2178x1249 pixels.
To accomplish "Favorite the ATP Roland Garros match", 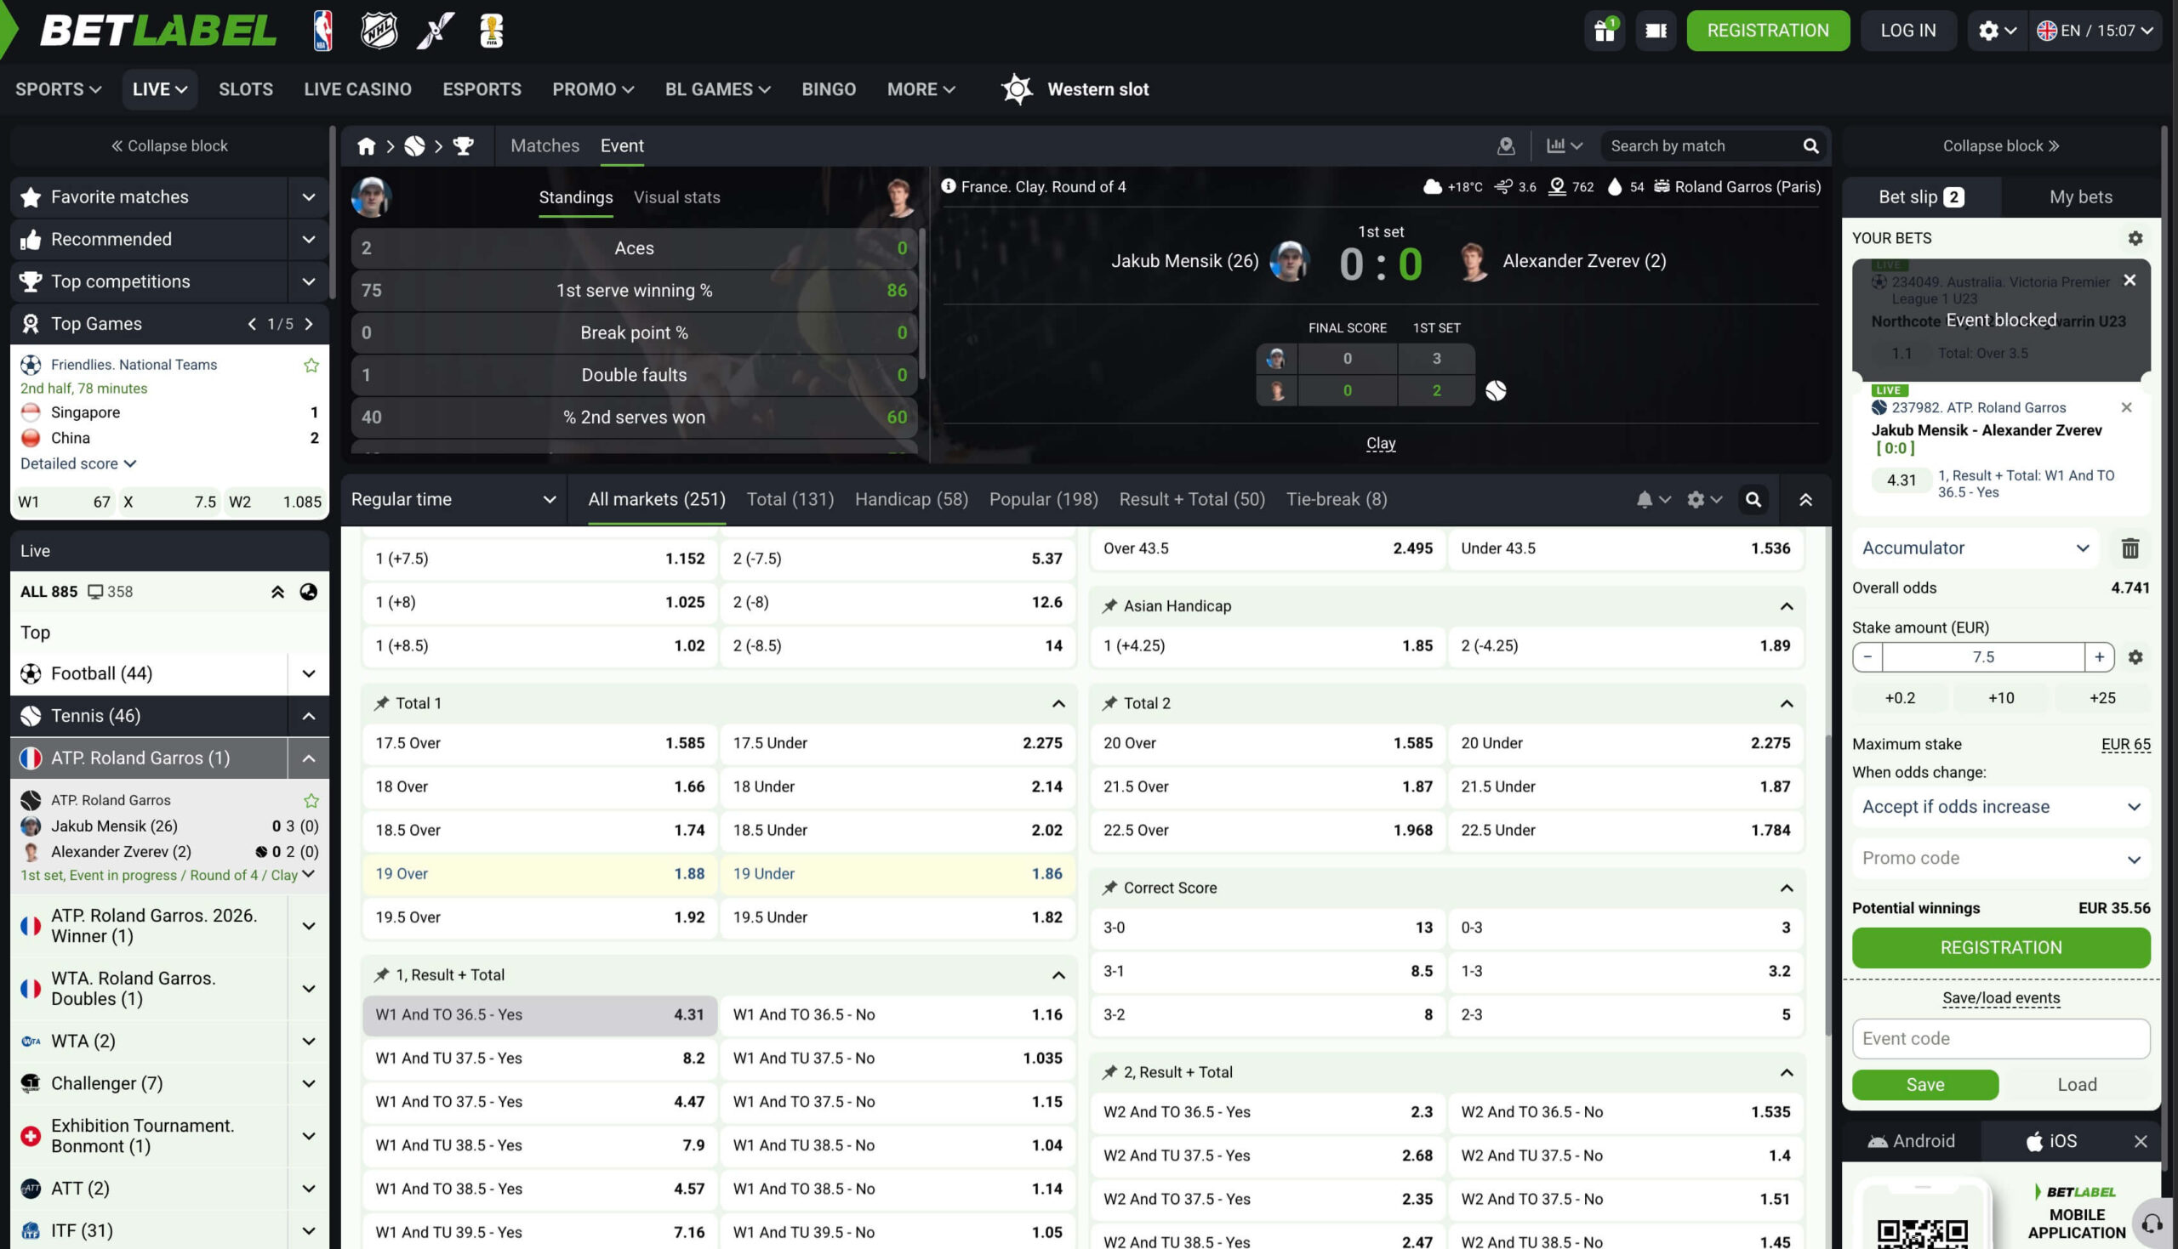I will tap(311, 801).
